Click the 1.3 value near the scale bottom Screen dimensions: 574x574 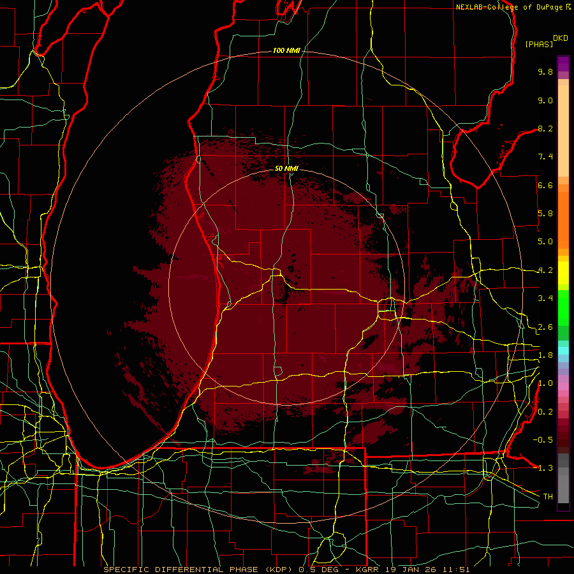tap(545, 468)
